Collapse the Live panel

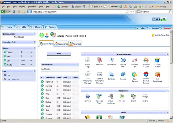tap(34, 71)
